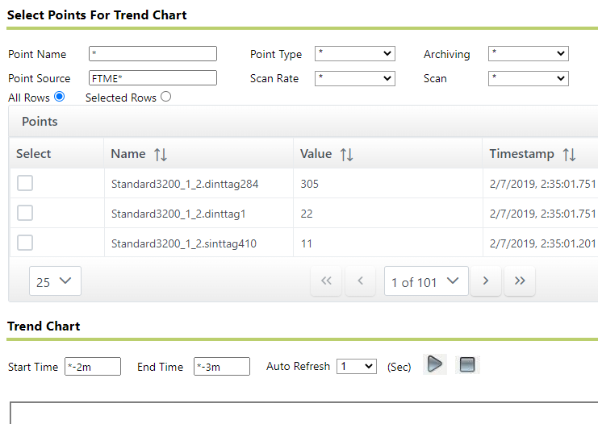Jump to the last page of points
Screen dimensions: 598x424
click(520, 281)
